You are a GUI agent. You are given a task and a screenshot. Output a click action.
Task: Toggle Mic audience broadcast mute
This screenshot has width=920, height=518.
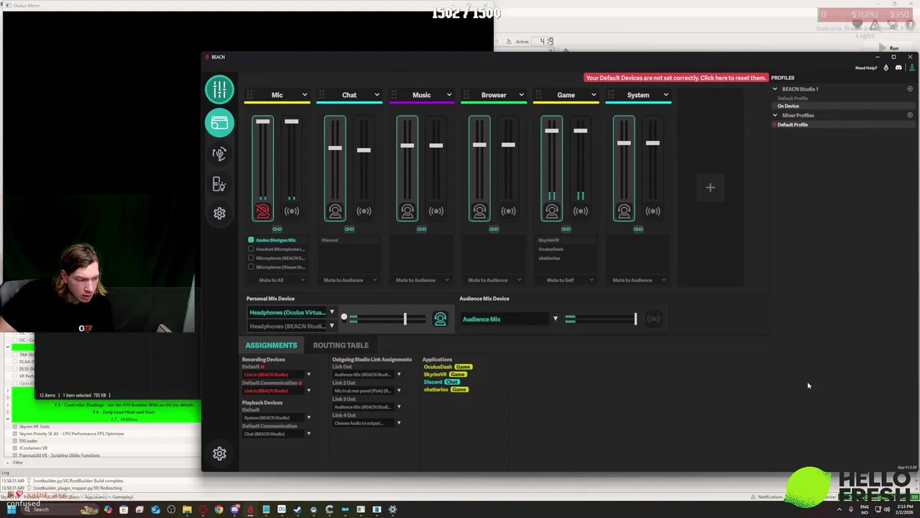click(291, 211)
